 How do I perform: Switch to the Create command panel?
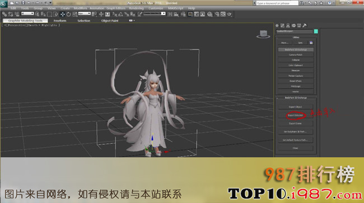point(277,26)
